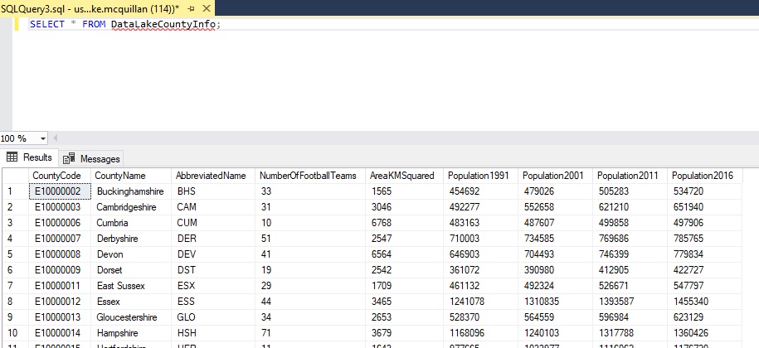Close the SQLQuery3.sql query tab

tap(205, 7)
